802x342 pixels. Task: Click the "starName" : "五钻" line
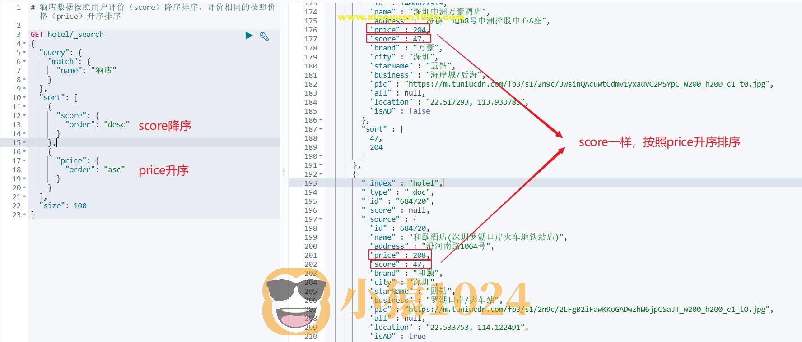412,66
